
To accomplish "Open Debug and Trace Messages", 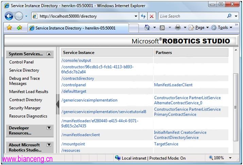I will (x=24, y=81).
